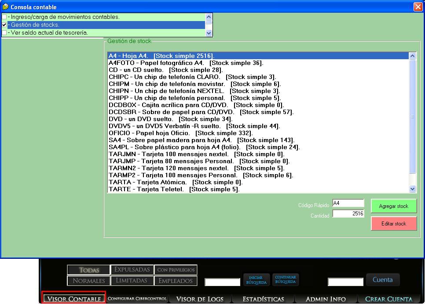
Task: Open the Visor de Logs tab
Action: pos(200,299)
